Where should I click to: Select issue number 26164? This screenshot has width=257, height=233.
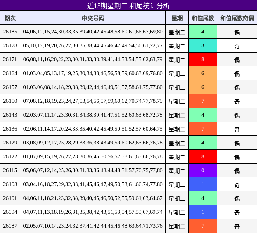click(10, 73)
